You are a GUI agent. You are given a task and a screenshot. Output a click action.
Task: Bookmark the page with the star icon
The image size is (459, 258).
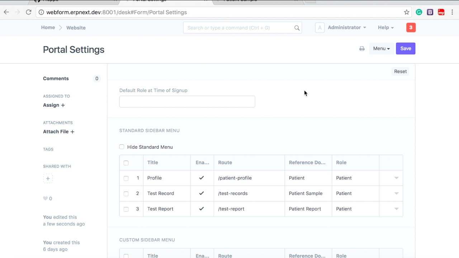pos(407,12)
